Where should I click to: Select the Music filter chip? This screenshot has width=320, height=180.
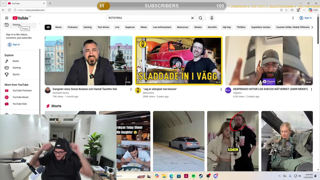pos(58,27)
